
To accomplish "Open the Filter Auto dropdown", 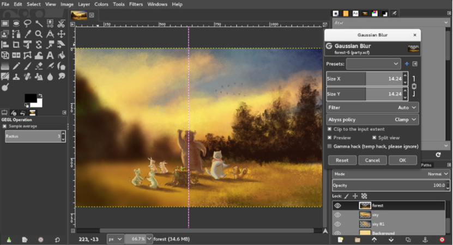I will pos(372,107).
